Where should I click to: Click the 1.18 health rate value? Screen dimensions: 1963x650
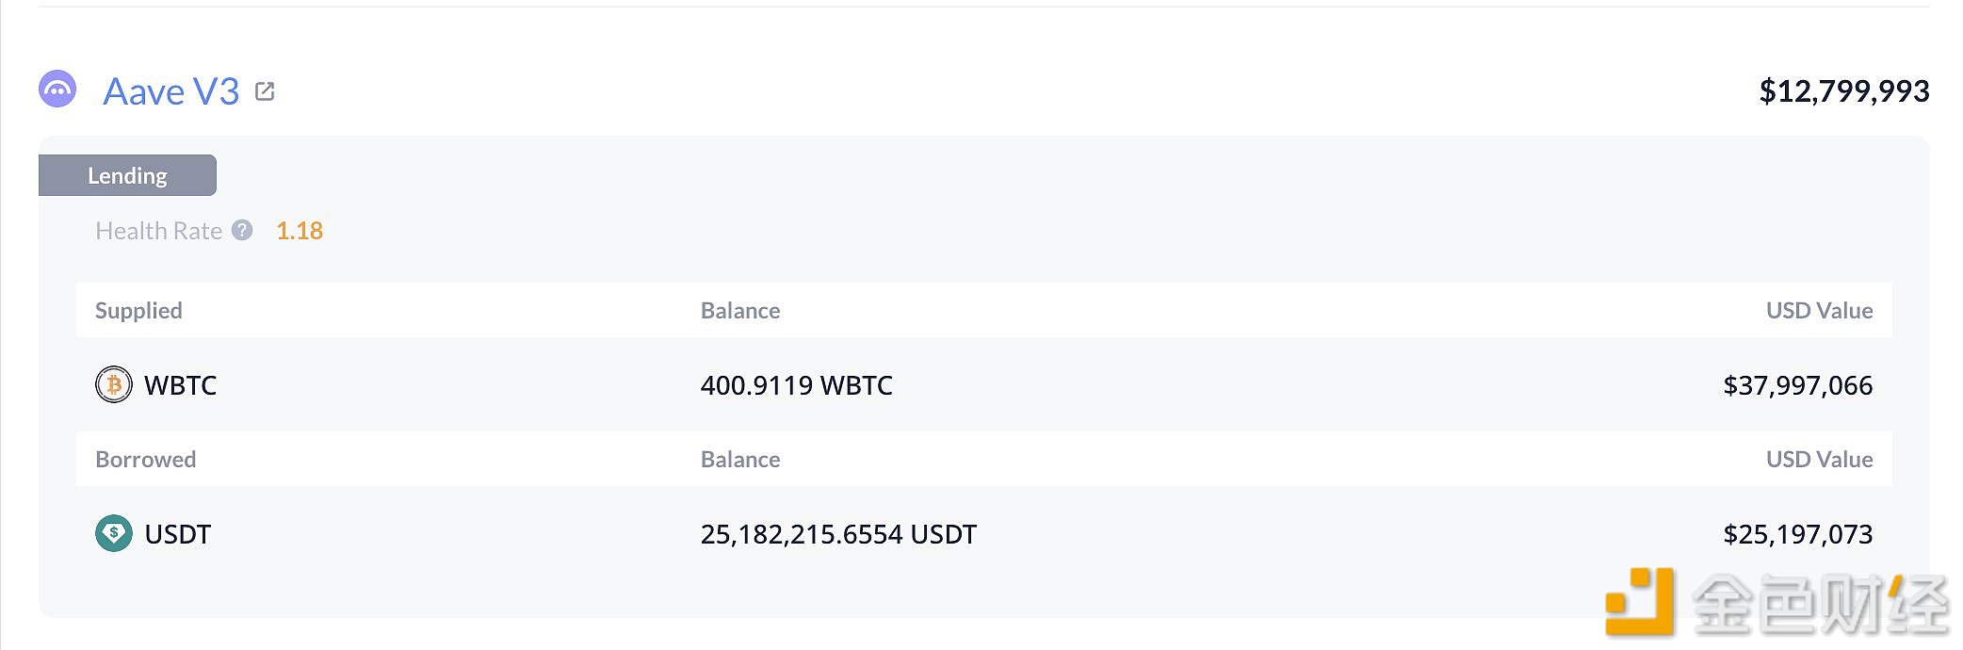click(x=300, y=231)
